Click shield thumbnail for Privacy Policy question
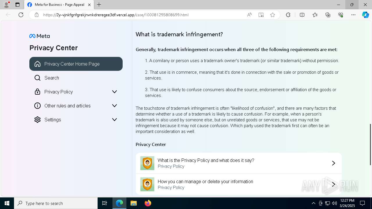This screenshot has height=209, width=372. pos(147,163)
